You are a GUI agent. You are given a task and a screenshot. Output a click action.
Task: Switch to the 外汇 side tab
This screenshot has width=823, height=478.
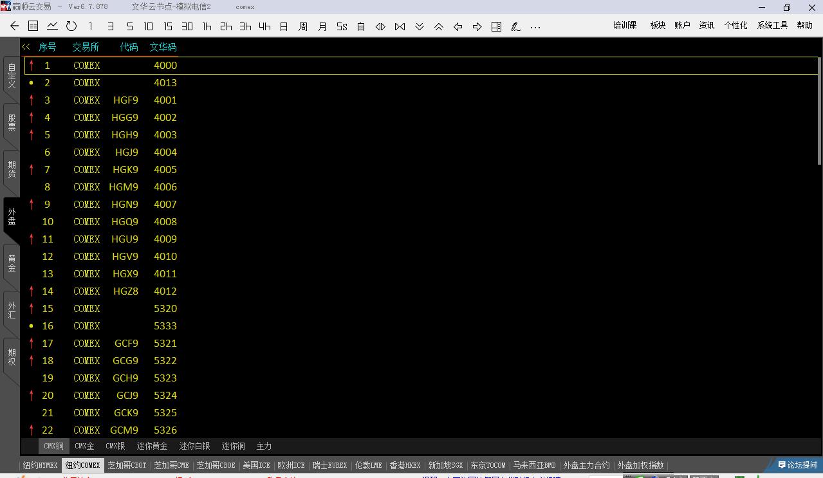coord(12,310)
